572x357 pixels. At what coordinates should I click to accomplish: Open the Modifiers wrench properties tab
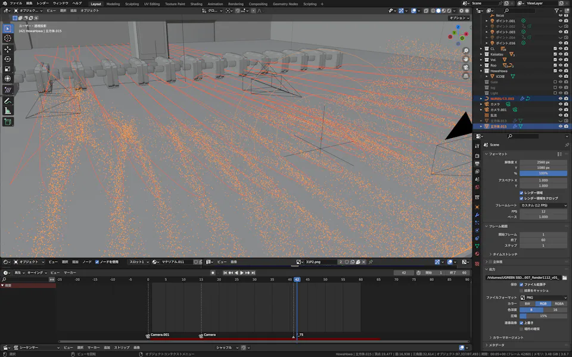[x=477, y=214]
